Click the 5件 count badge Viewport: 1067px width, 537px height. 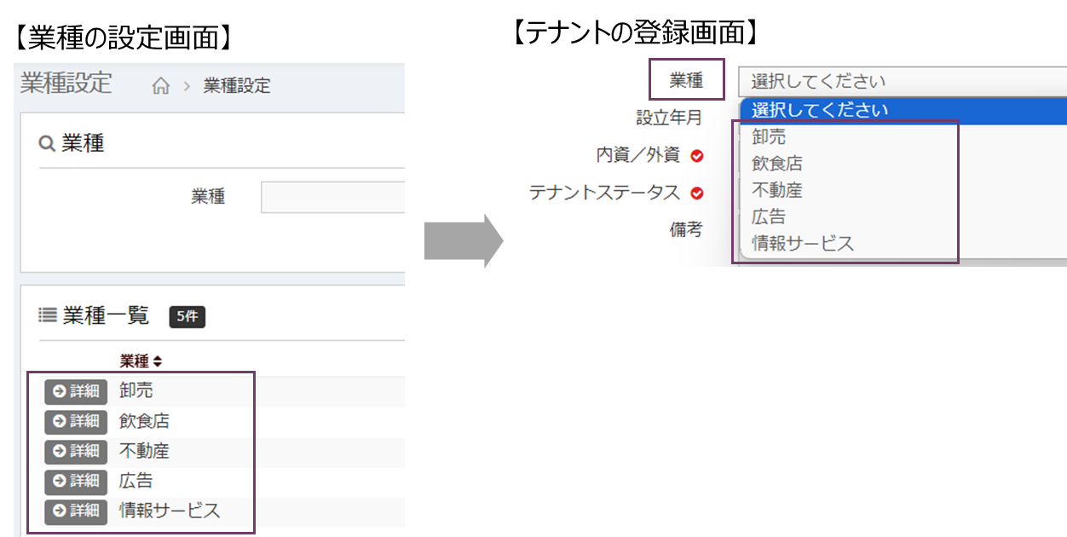[x=187, y=317]
